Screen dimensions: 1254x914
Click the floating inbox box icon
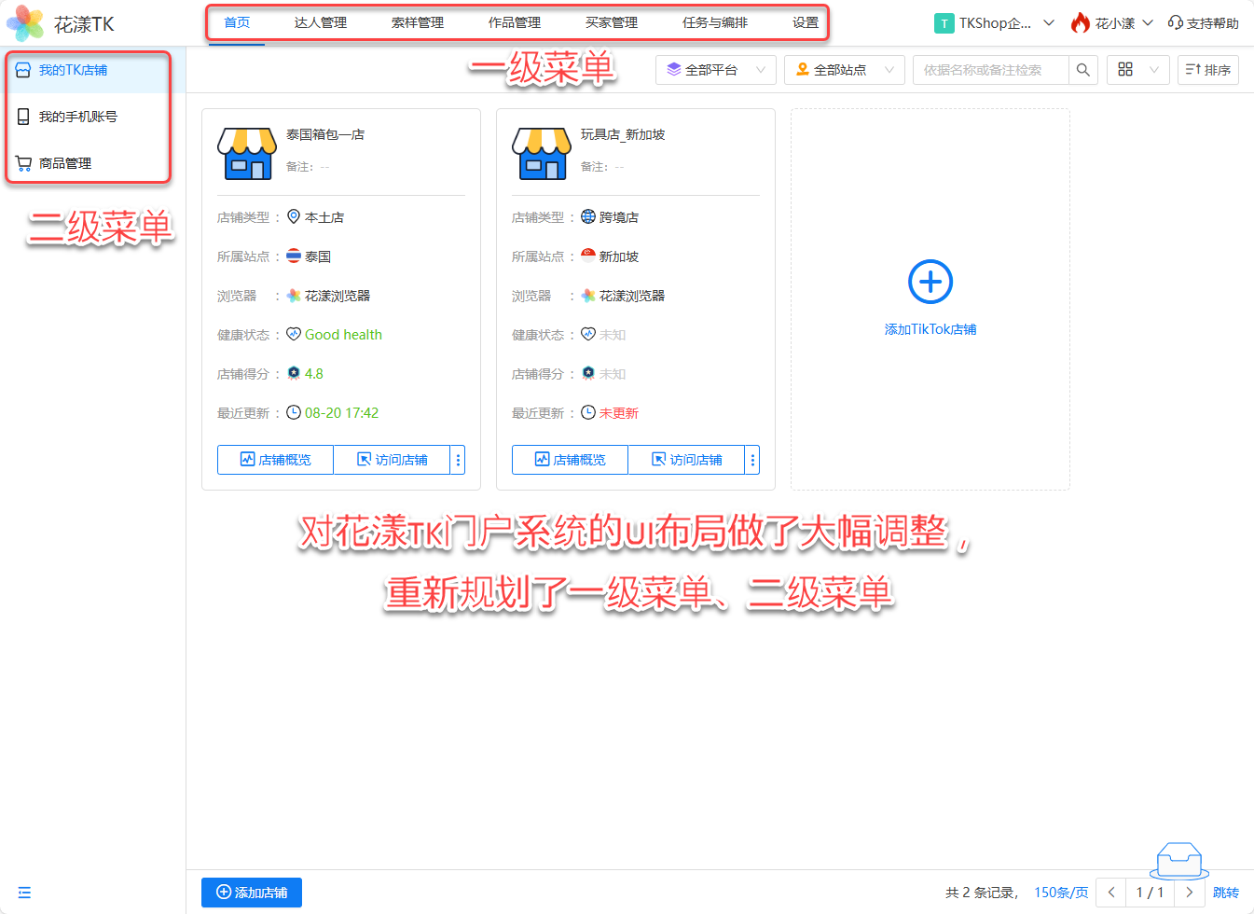(x=1178, y=860)
